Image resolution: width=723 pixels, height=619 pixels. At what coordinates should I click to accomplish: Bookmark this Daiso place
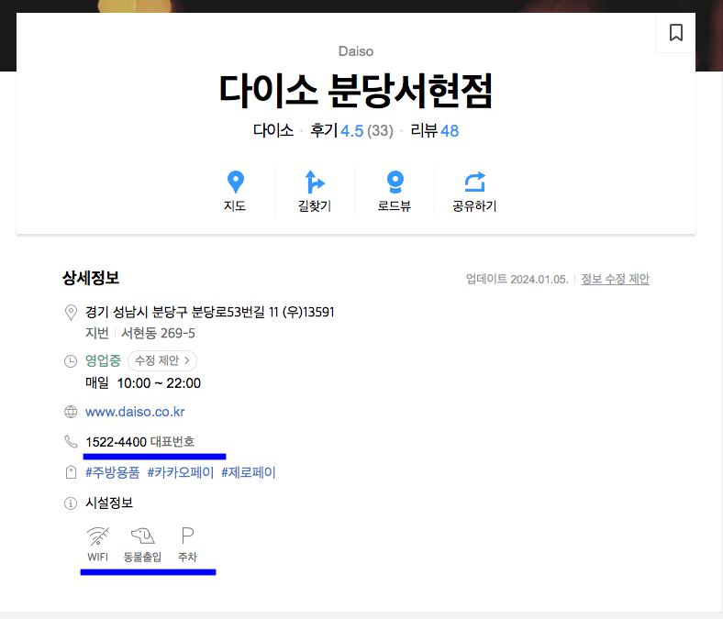coord(675,33)
